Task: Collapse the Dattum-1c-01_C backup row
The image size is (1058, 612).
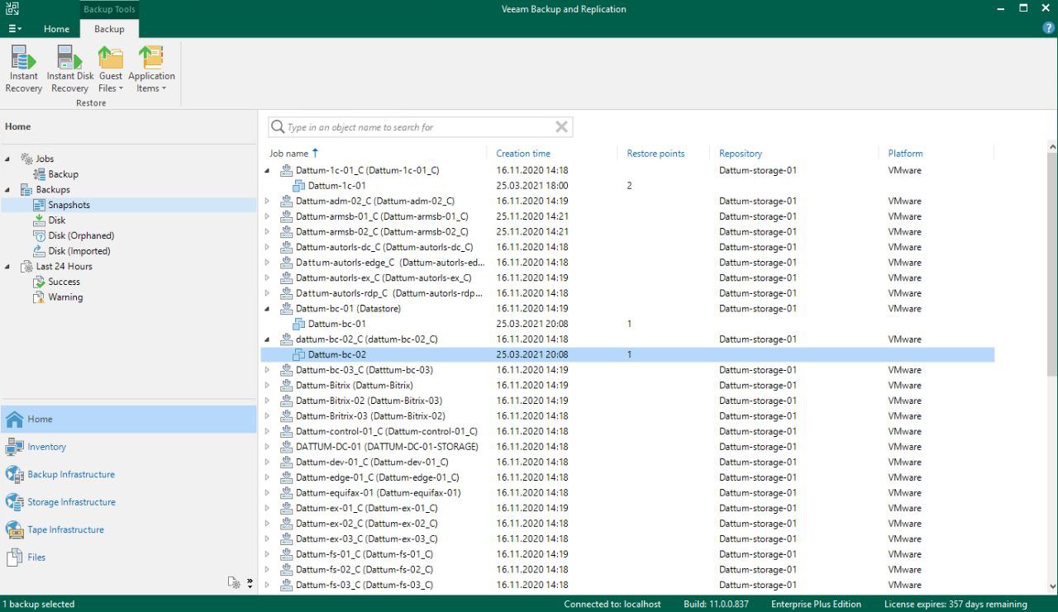Action: click(267, 171)
